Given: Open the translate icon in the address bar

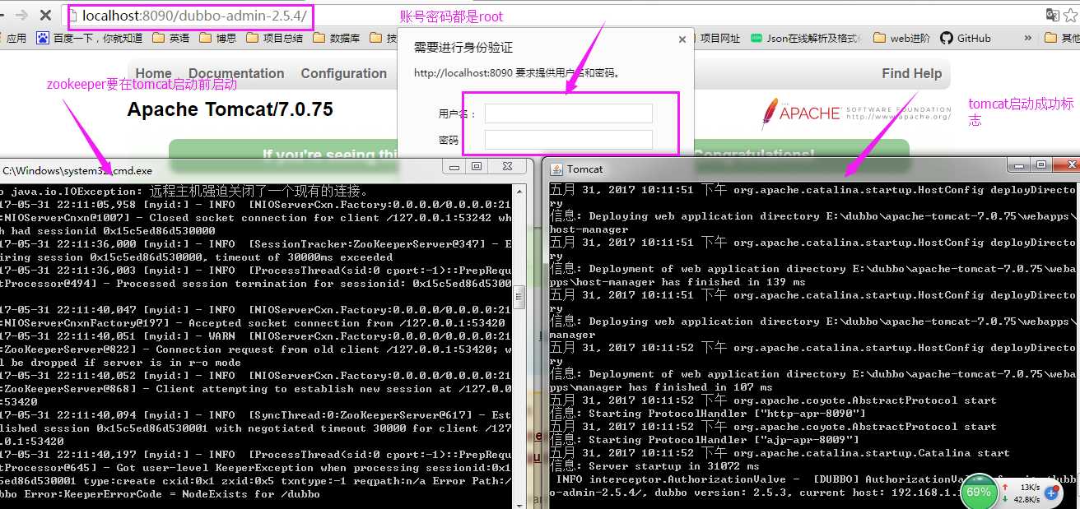Looking at the screenshot, I should [x=1052, y=15].
